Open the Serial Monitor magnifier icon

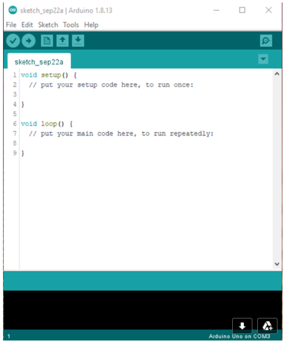pos(266,41)
